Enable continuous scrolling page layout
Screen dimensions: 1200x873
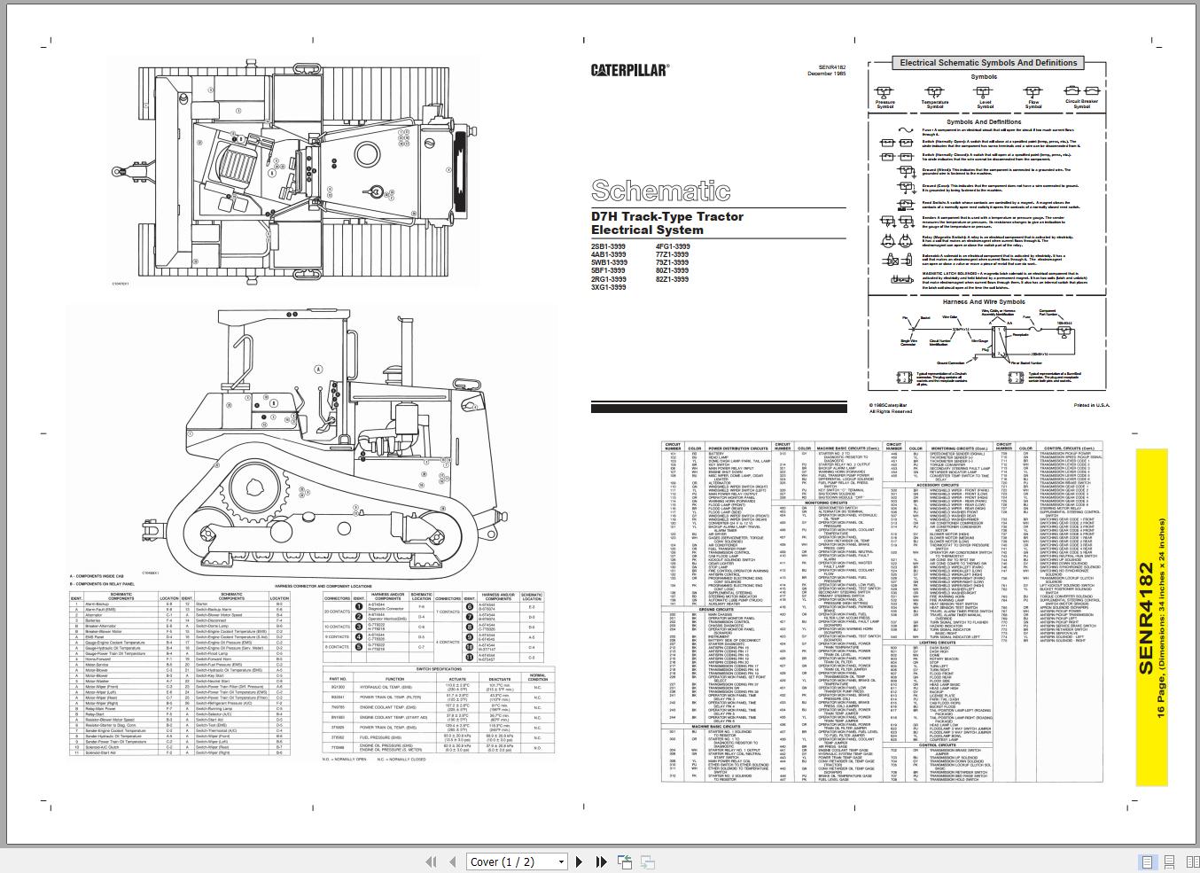[x=1168, y=861]
